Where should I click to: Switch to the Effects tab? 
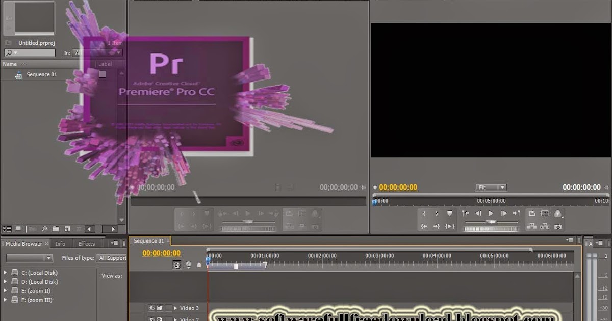(x=87, y=244)
